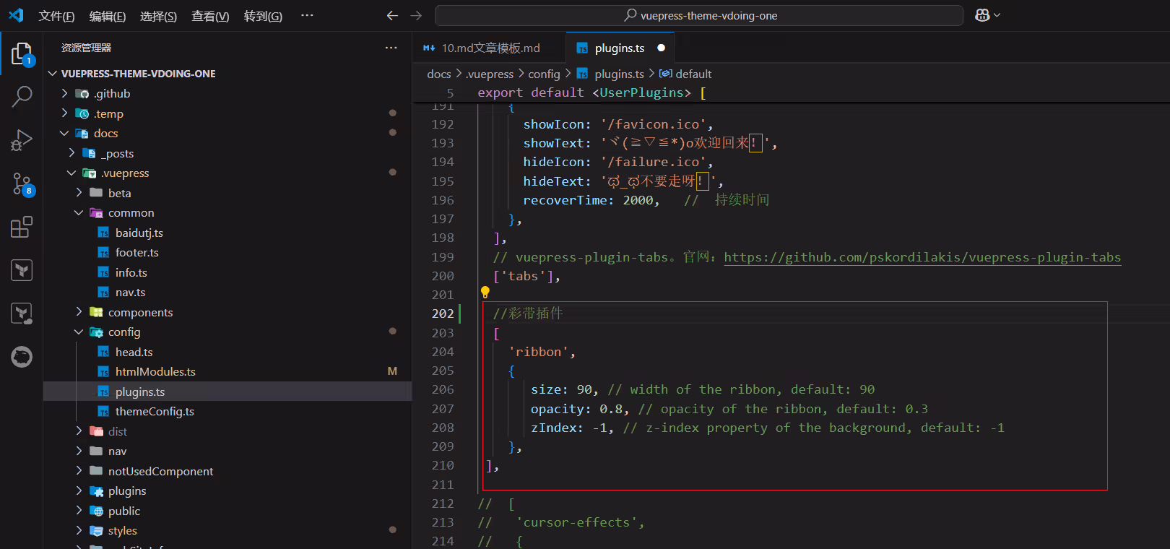1170x549 pixels.
Task: Open the 文件(F) menu
Action: (56, 16)
